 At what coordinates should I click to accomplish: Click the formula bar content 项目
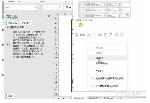pyautogui.click(x=68, y=7)
